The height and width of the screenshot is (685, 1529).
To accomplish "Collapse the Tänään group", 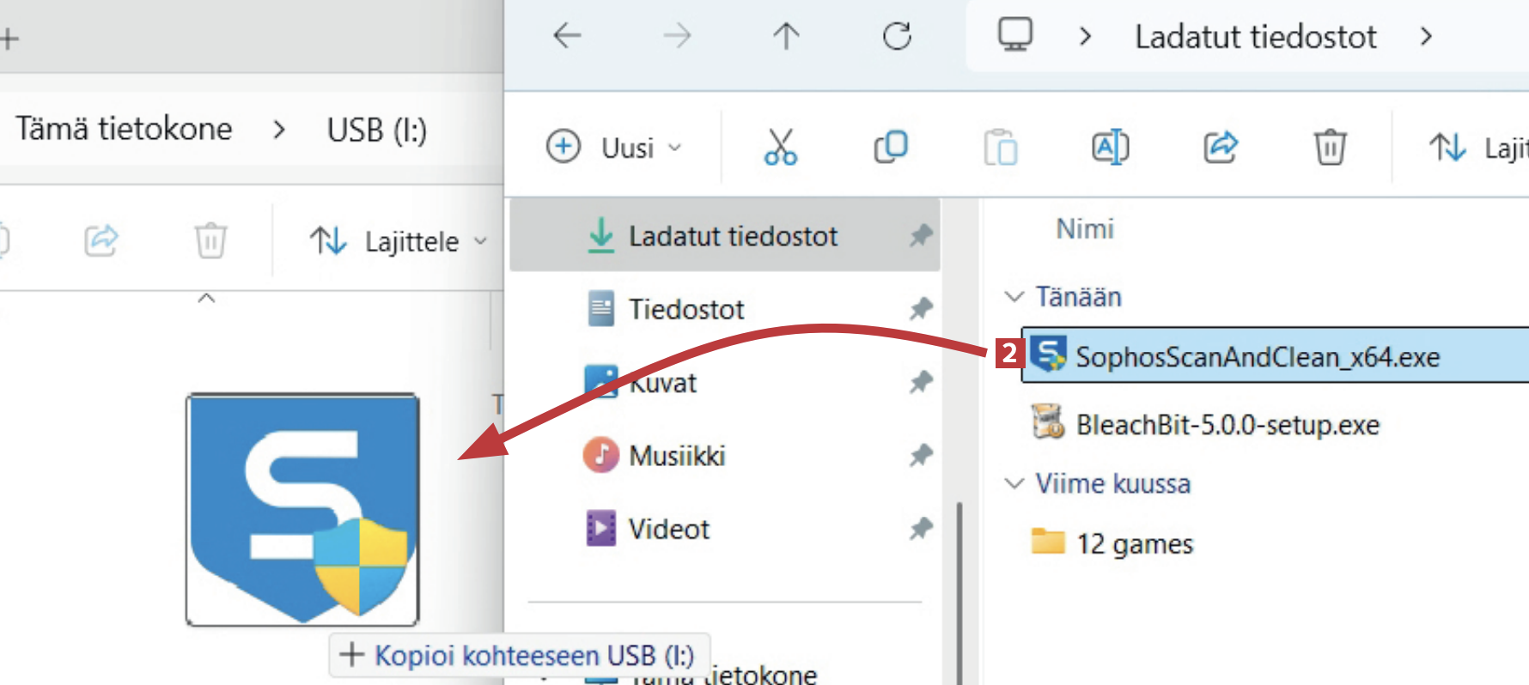I will (x=1014, y=297).
